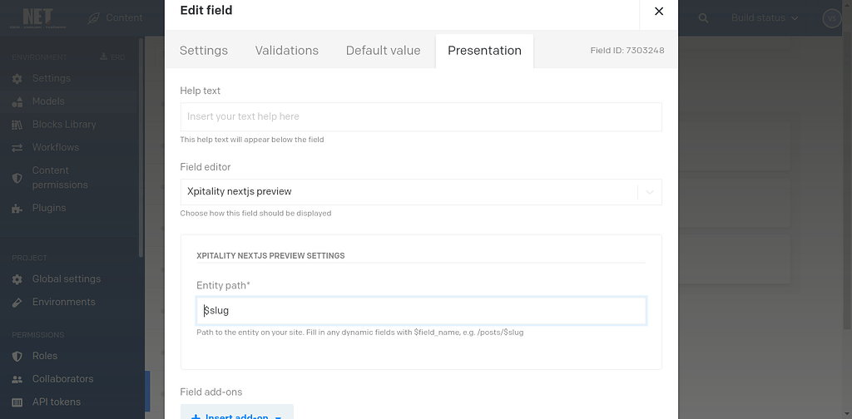Image resolution: width=852 pixels, height=419 pixels.
Task: Go to Blocks Library page
Action: click(x=64, y=125)
